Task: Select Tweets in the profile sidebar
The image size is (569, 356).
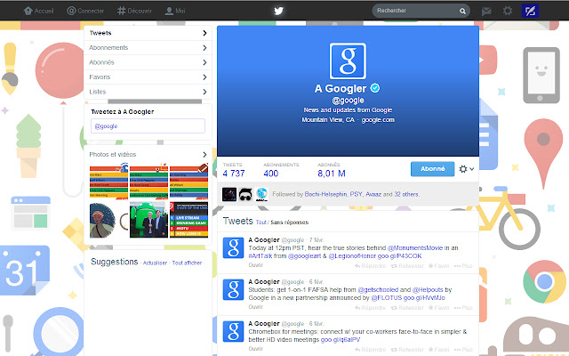Action: pyautogui.click(x=148, y=33)
